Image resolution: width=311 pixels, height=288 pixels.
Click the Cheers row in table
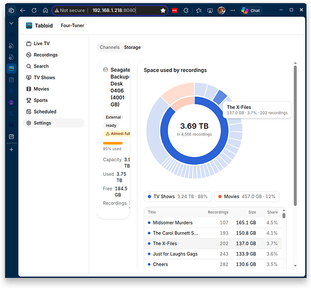pos(212,264)
